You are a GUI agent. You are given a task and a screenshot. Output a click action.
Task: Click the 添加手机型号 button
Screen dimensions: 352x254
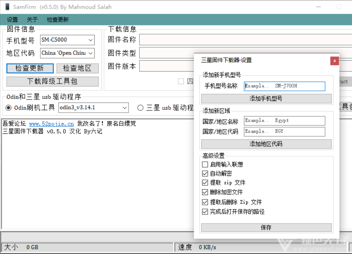[266, 98]
